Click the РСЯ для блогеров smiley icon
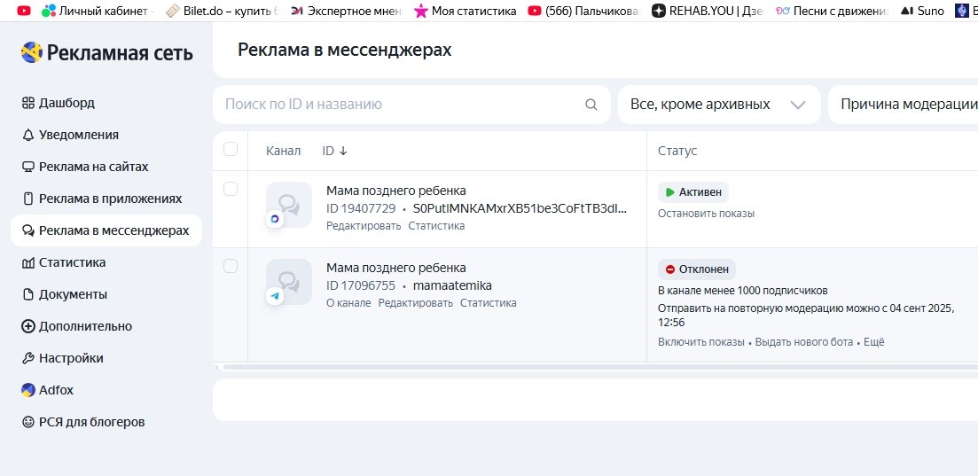This screenshot has width=978, height=476. [28, 422]
